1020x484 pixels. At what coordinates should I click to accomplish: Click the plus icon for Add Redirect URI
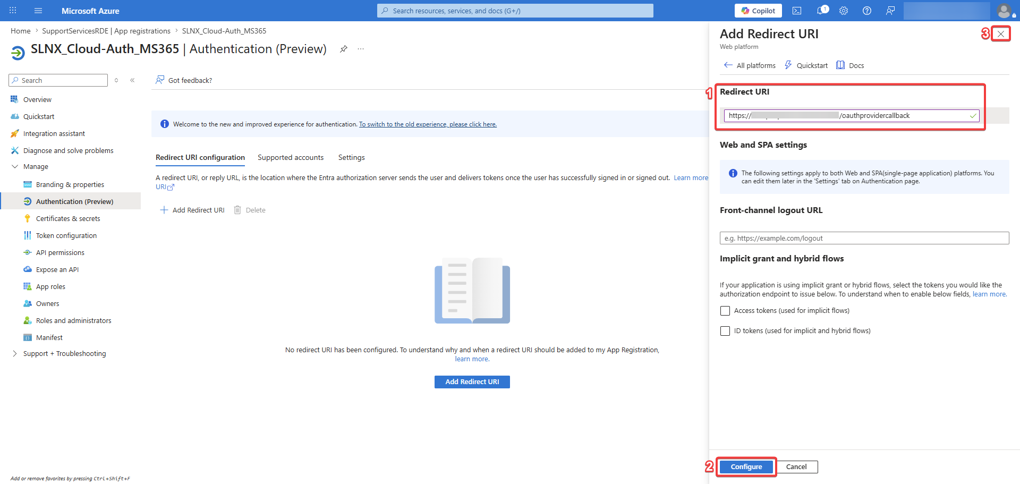click(164, 210)
